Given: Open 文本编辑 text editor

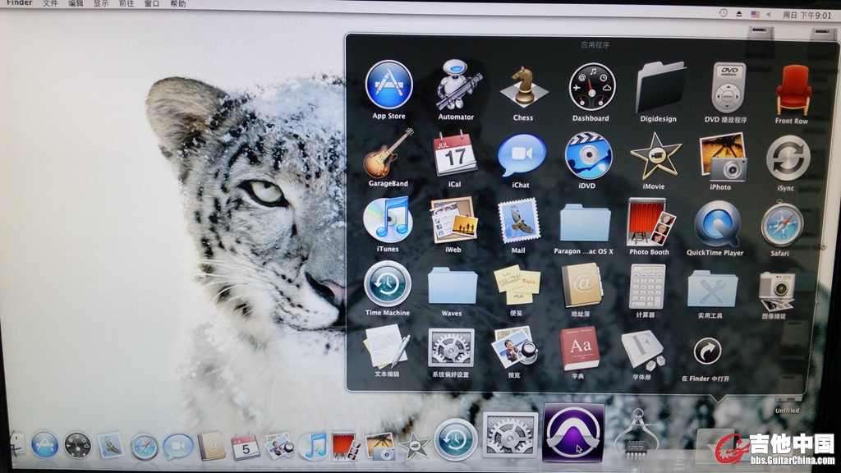Looking at the screenshot, I should coord(388,347).
